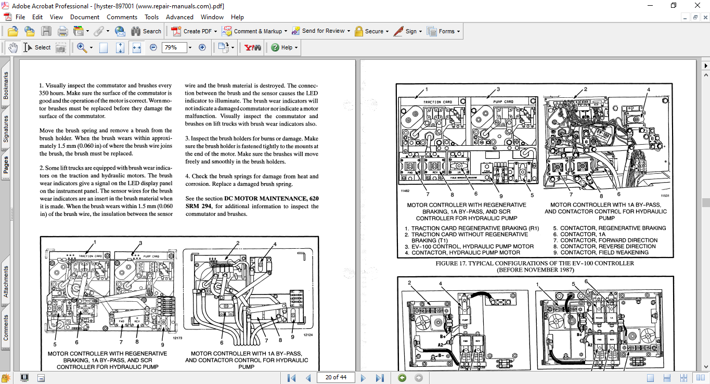The width and height of the screenshot is (710, 384).
Task: Click the Yahoo search toolbar icon
Action: (252, 47)
